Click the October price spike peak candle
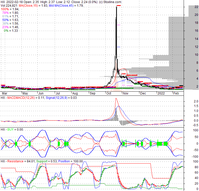 click(116, 32)
